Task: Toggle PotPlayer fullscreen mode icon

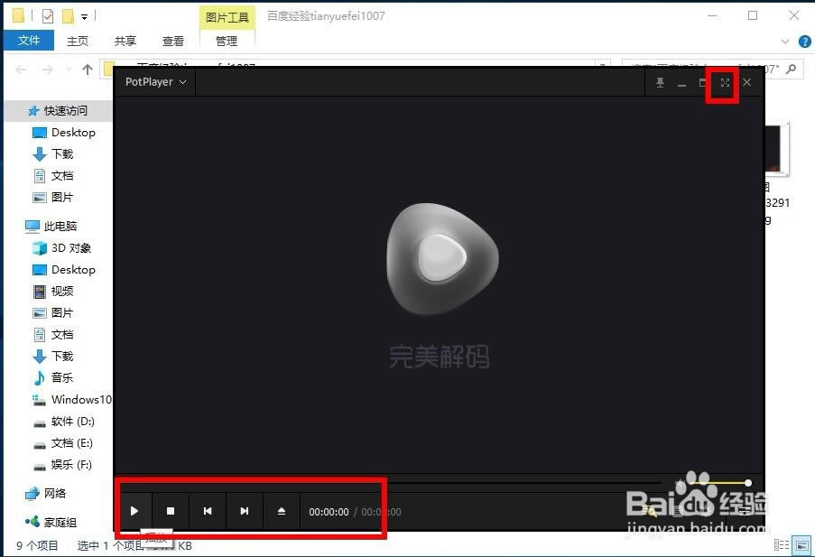Action: (725, 83)
